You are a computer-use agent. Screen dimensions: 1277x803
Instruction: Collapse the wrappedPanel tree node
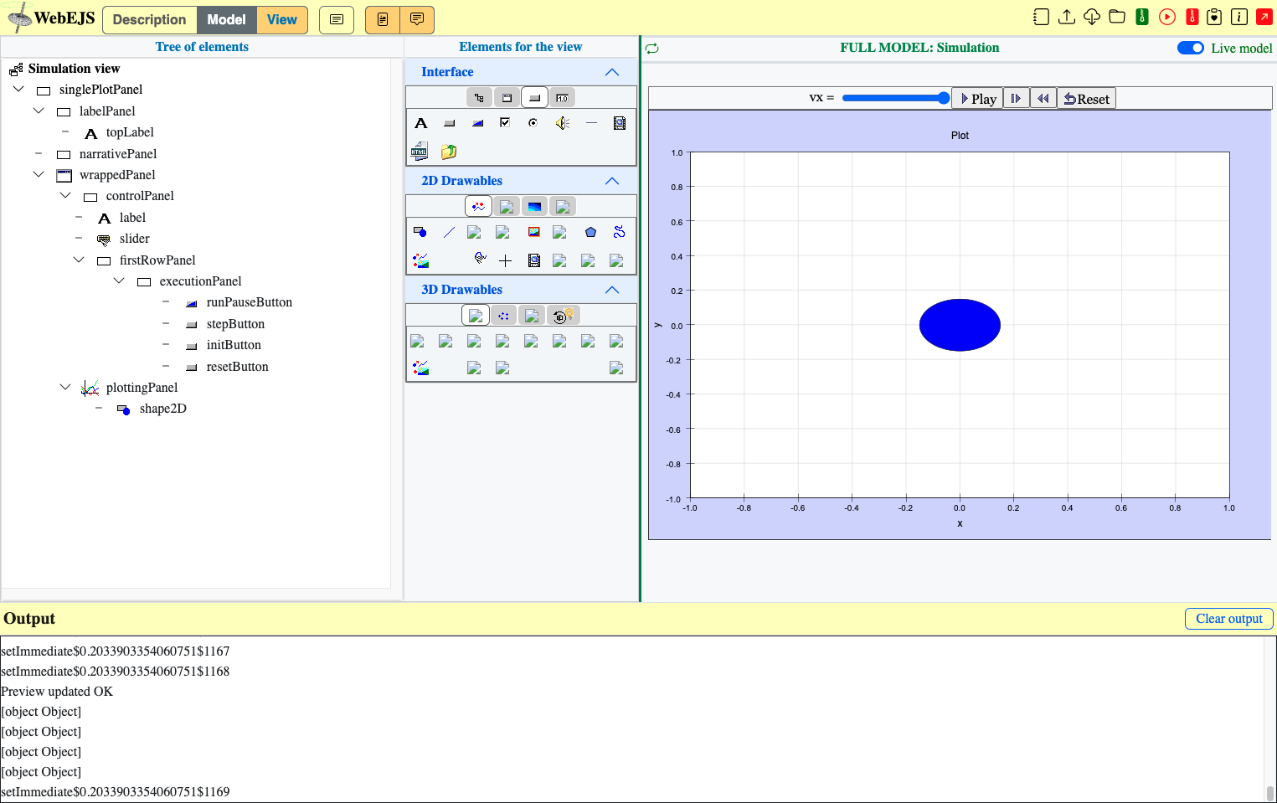tap(39, 174)
